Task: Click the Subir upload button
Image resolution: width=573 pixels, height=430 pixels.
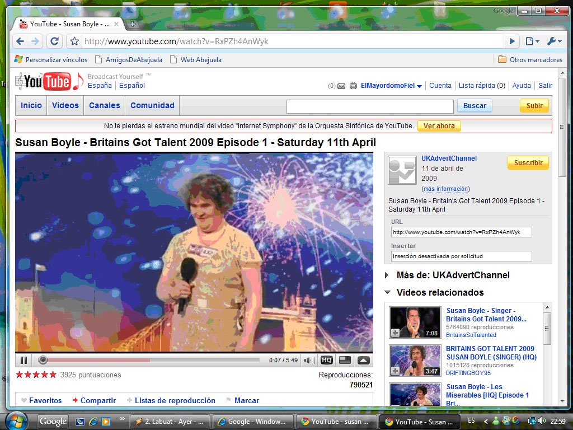Action: tap(534, 106)
